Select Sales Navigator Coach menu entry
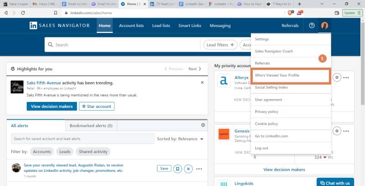 [291, 51]
